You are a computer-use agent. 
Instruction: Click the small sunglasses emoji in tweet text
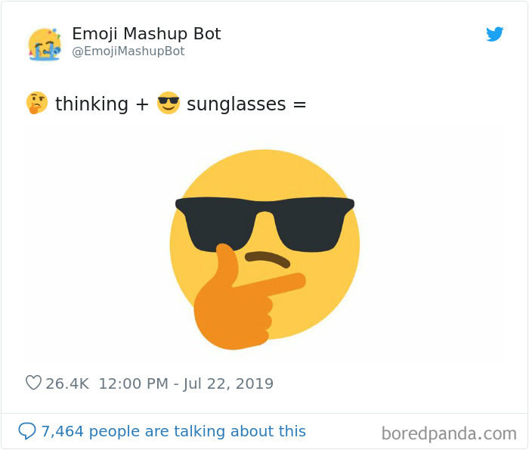[x=169, y=103]
